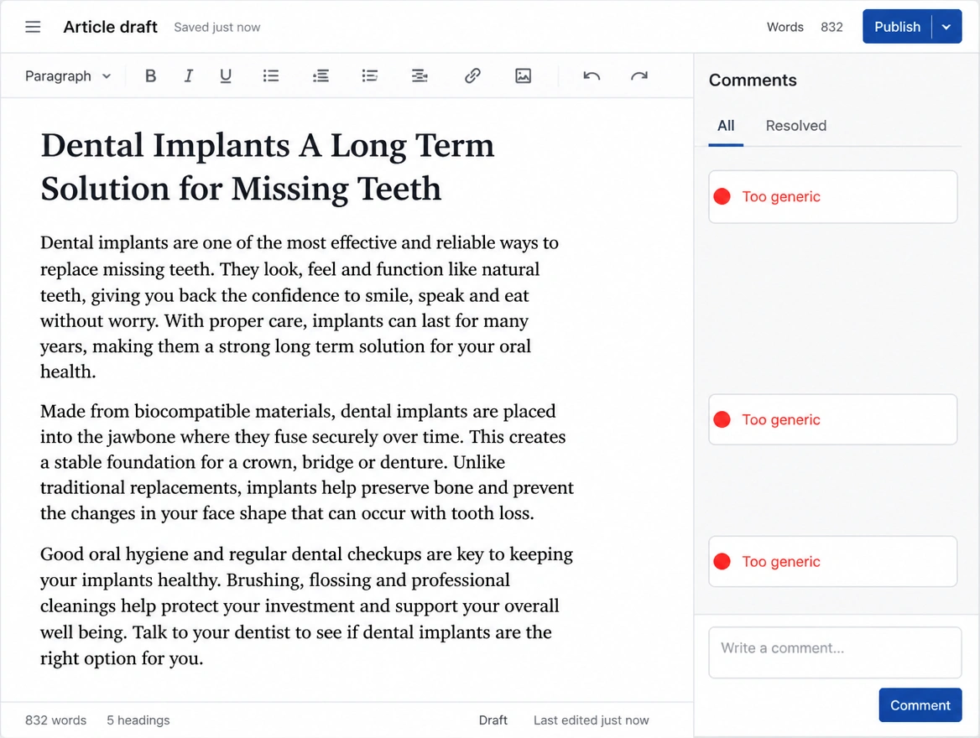Switch to the All comments tab
The height and width of the screenshot is (738, 980).
coord(726,127)
